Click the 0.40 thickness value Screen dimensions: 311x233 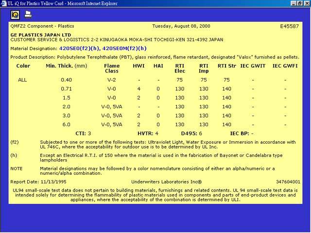pyautogui.click(x=66, y=80)
